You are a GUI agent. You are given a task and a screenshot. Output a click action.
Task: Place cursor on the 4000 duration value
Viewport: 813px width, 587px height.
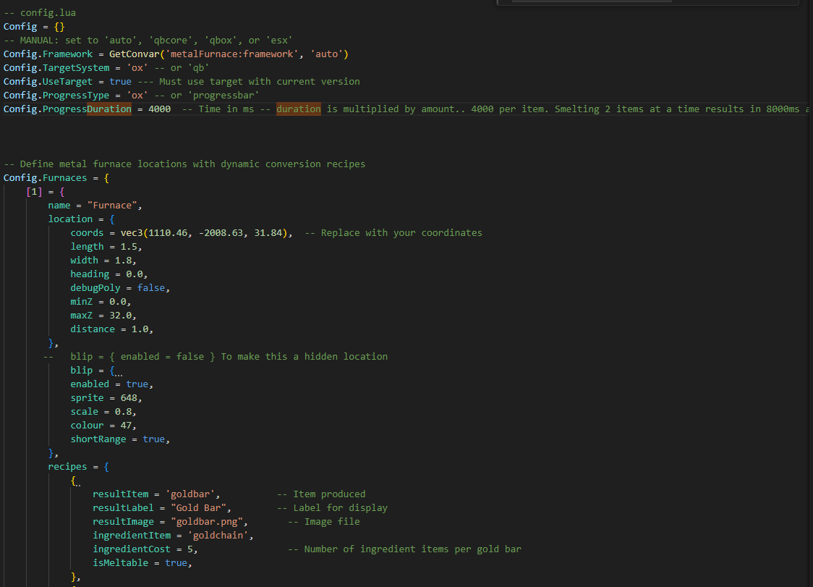[159, 109]
